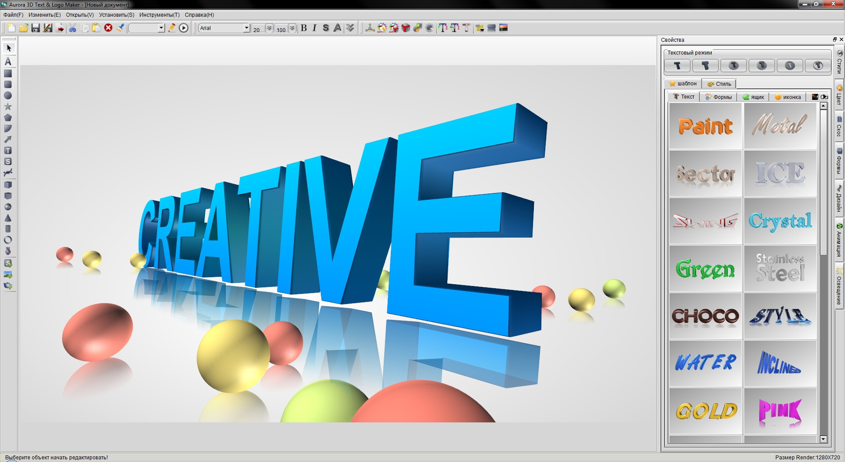
Task: Click the template list scroll-down arrow
Action: [823, 439]
